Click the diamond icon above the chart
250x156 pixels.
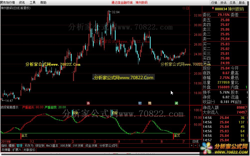tap(184, 8)
